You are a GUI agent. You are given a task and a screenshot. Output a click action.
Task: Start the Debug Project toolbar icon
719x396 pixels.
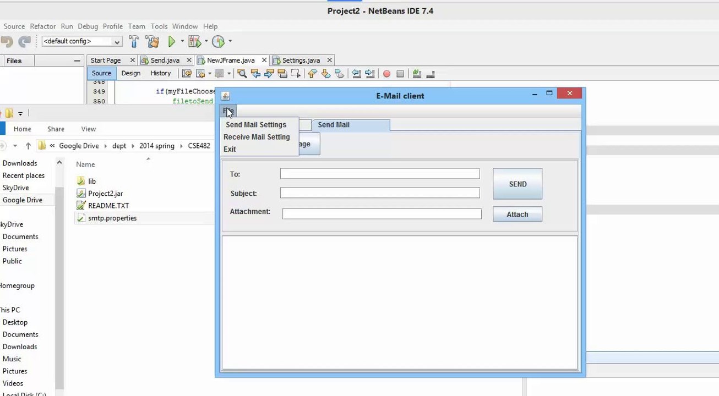click(x=194, y=41)
